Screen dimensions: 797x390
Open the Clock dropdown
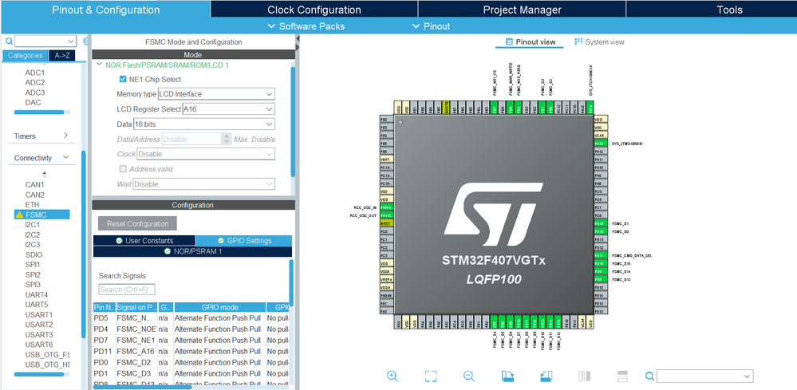pos(206,154)
